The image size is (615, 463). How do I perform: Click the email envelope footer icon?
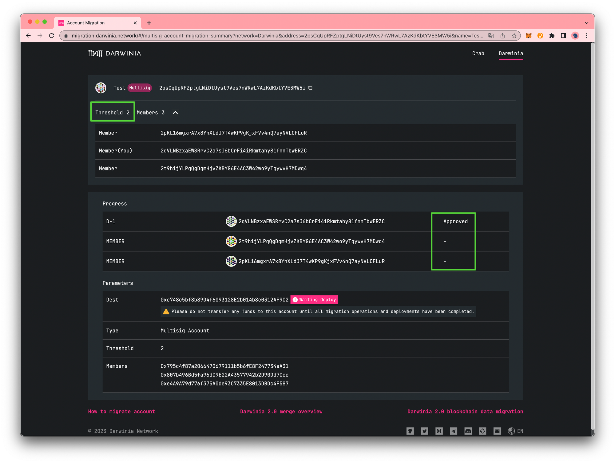coord(497,431)
